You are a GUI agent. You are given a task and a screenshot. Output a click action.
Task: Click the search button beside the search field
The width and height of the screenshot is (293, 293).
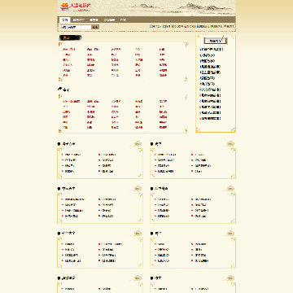pyautogui.click(x=95, y=27)
